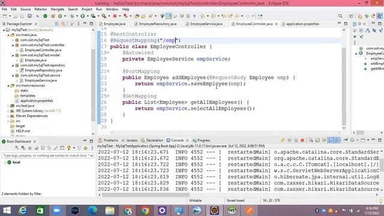Screen dimensions: 384x216
Task: Click the Windows Start button
Action: point(7,211)
